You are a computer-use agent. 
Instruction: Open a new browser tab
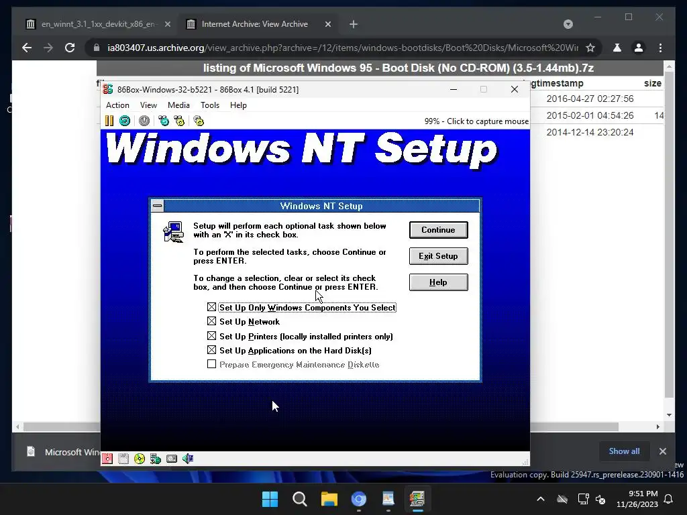[354, 25]
